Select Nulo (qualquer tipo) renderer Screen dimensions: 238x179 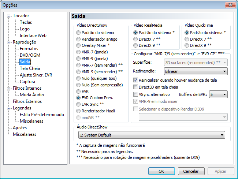pos(78,78)
